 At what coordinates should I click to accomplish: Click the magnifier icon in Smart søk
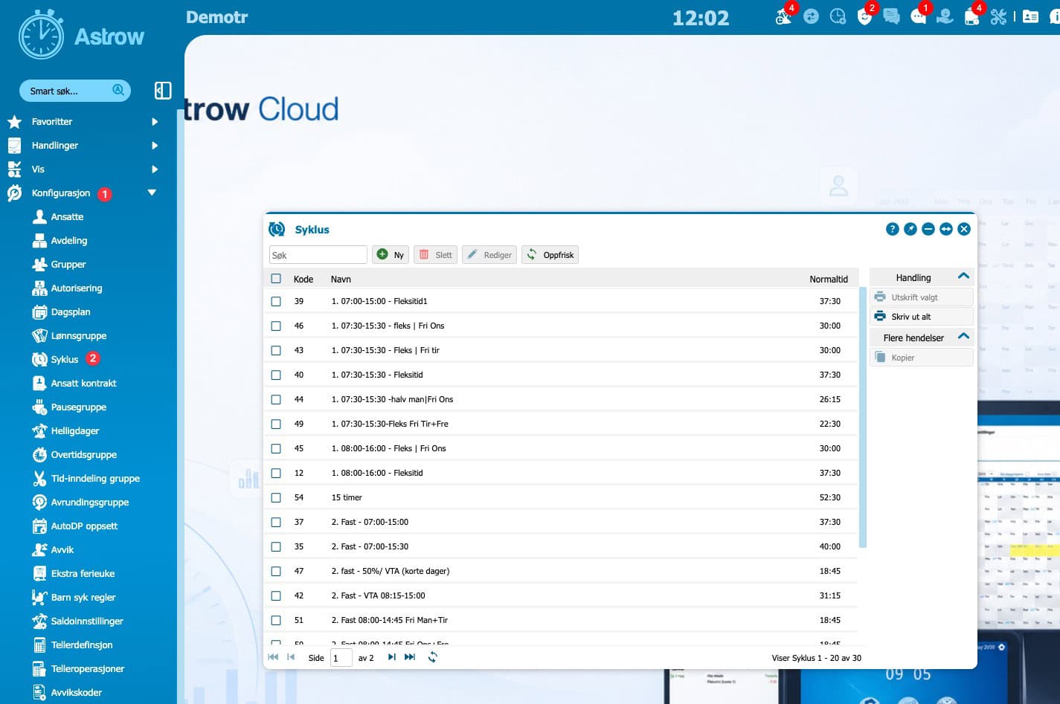tap(118, 90)
